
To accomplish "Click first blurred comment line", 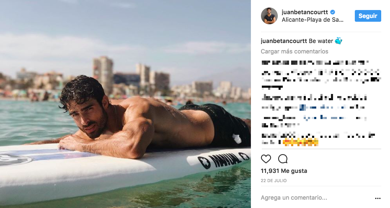I will pos(315,63).
